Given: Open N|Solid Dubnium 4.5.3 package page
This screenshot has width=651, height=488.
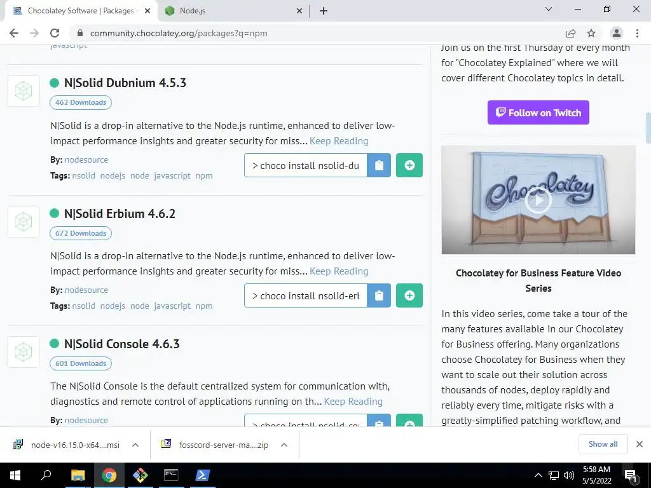Looking at the screenshot, I should (x=125, y=83).
